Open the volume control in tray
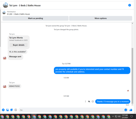The height and width of the screenshot is (119, 136). point(119,116)
